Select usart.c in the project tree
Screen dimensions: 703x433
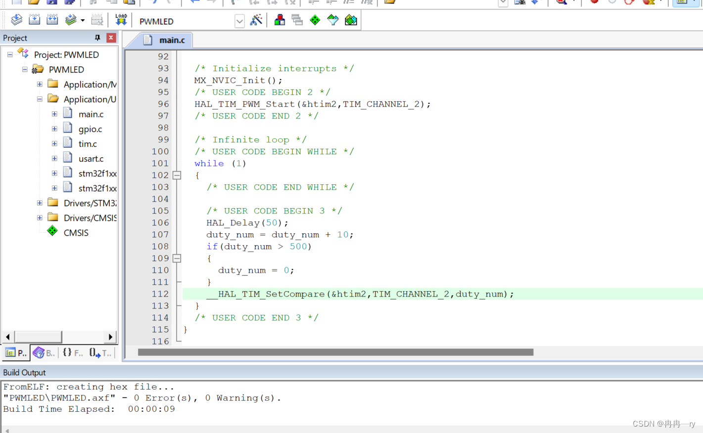click(91, 159)
